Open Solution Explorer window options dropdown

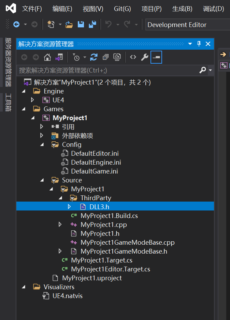190,44
